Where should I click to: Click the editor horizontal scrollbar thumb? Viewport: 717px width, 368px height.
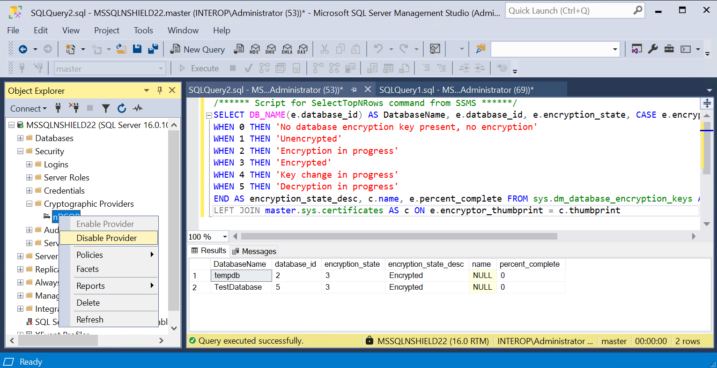pos(399,236)
